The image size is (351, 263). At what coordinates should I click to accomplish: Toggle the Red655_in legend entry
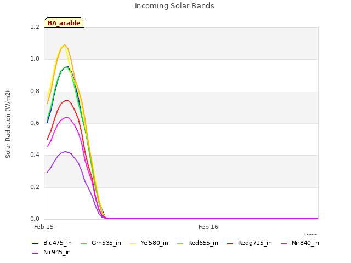[x=197, y=243]
